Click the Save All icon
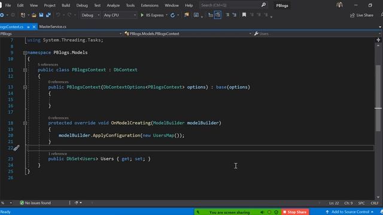 coord(48,15)
